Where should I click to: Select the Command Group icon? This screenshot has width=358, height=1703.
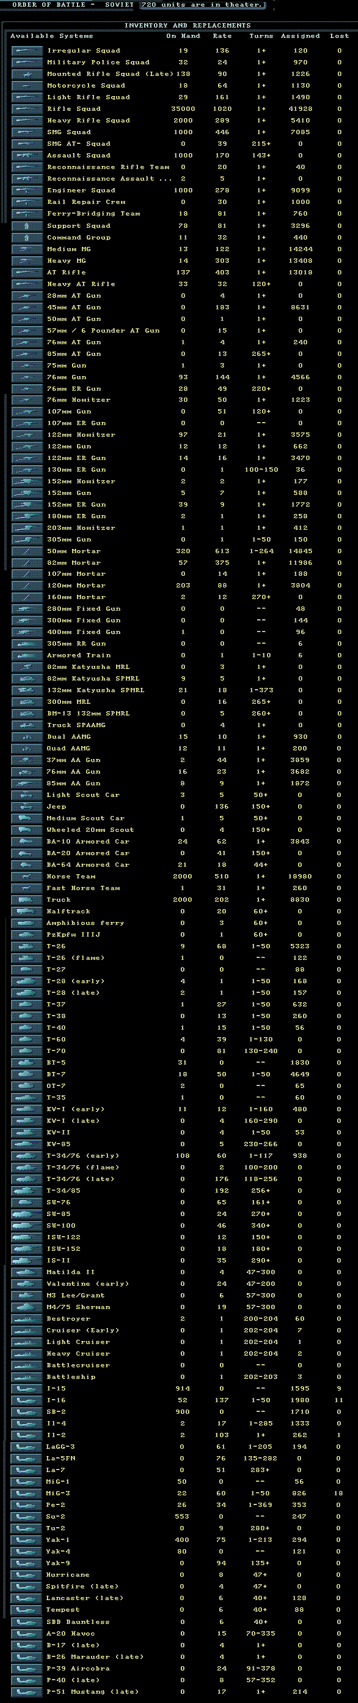pos(27,237)
